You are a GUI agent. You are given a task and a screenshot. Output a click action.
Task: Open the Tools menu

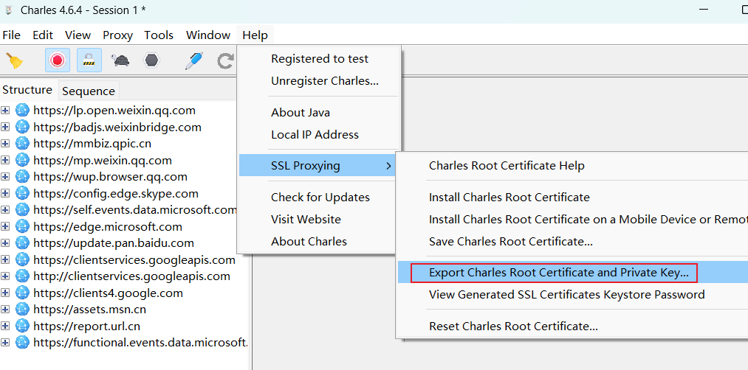[x=159, y=35]
